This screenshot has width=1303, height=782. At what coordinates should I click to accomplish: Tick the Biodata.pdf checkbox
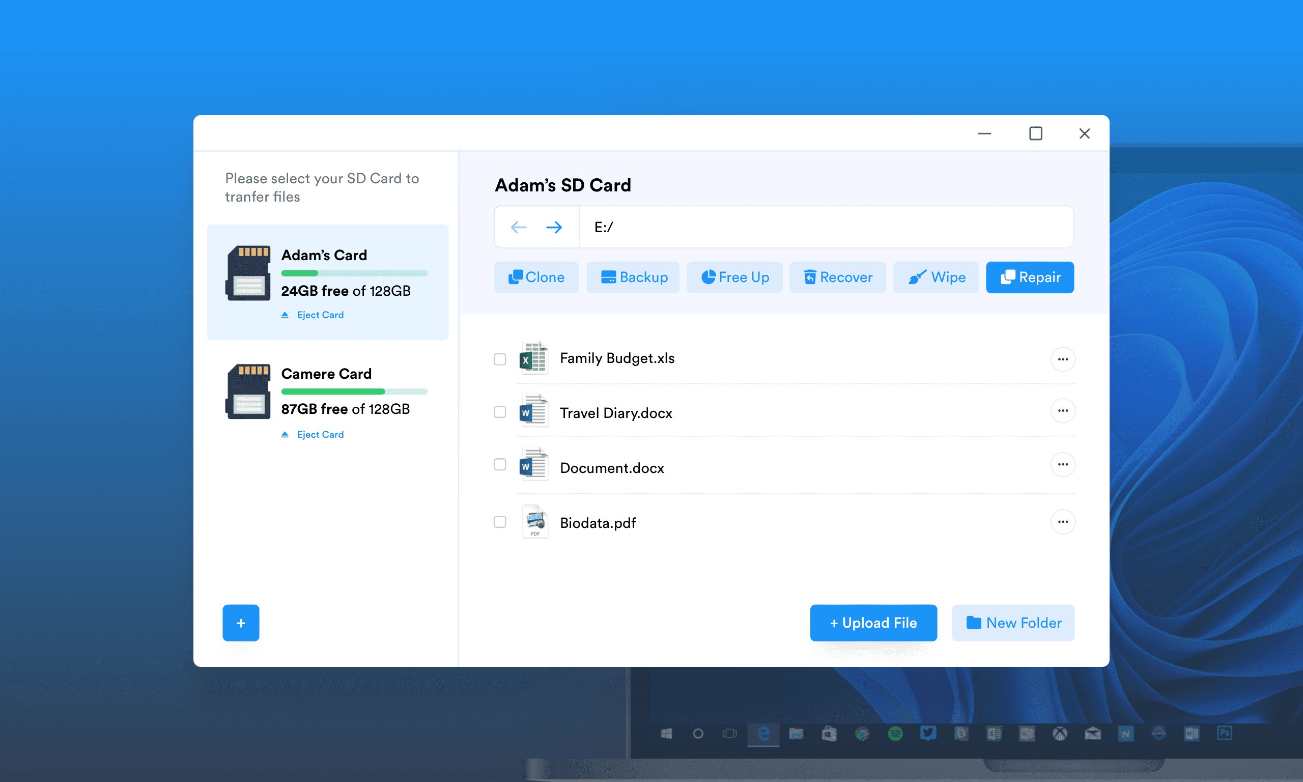tap(499, 522)
